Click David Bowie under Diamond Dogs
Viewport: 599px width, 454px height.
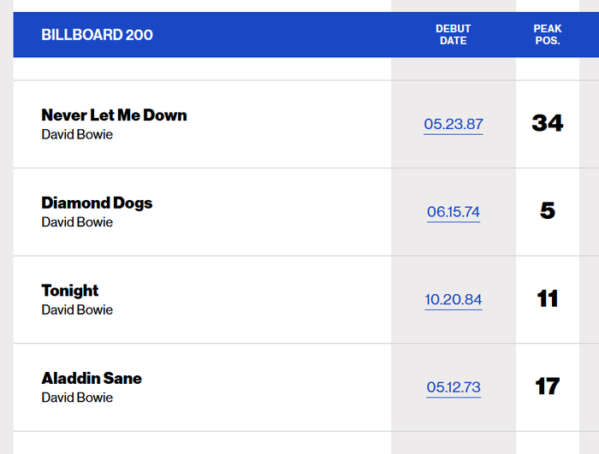click(x=77, y=222)
